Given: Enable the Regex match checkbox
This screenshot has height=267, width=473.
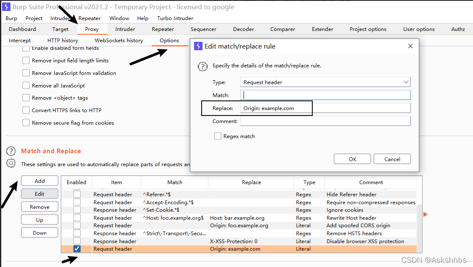Looking at the screenshot, I should pyautogui.click(x=218, y=136).
